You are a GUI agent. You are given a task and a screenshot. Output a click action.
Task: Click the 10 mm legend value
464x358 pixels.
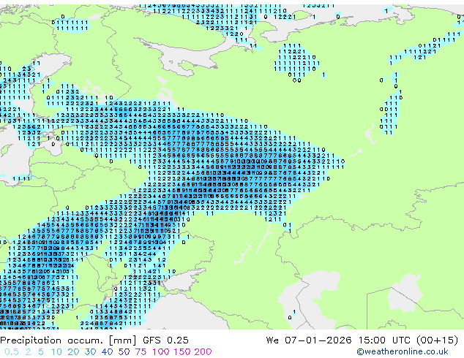[x=56, y=352]
